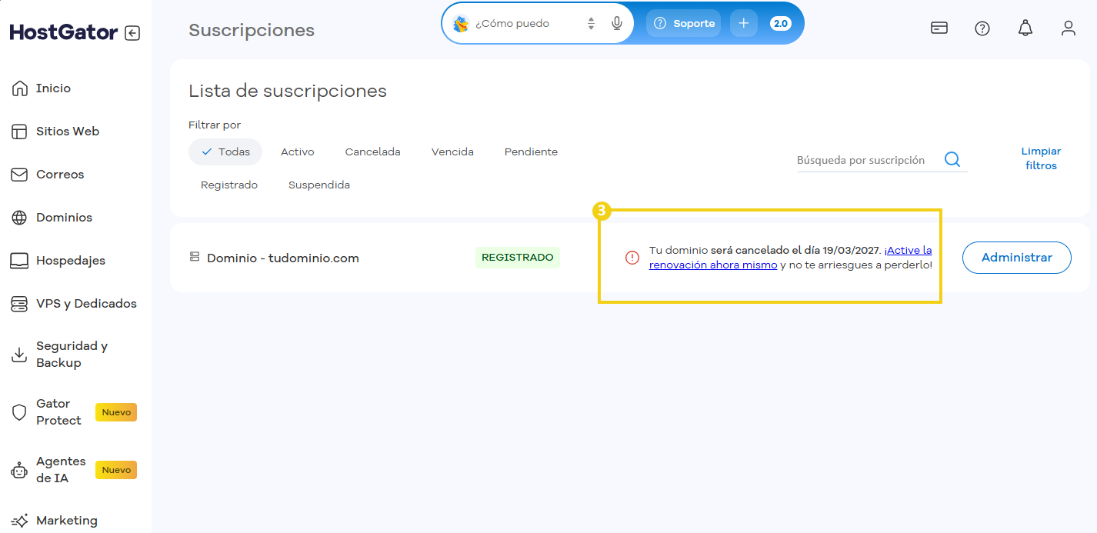Open Gator Protect menu item

pyautogui.click(x=58, y=412)
